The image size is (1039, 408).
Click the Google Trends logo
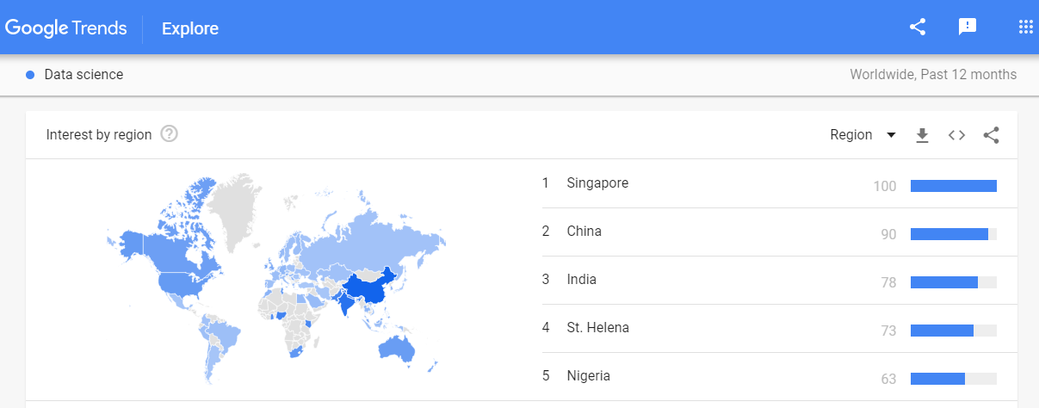point(65,28)
